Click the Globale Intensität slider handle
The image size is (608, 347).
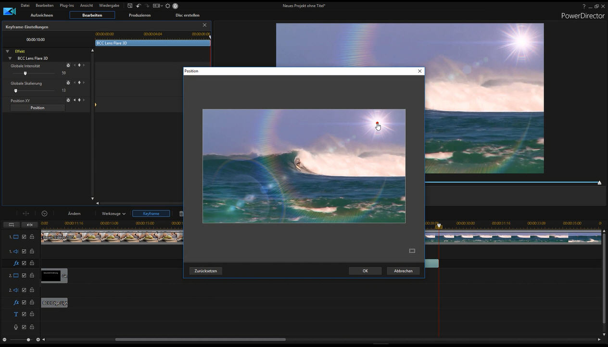(25, 74)
